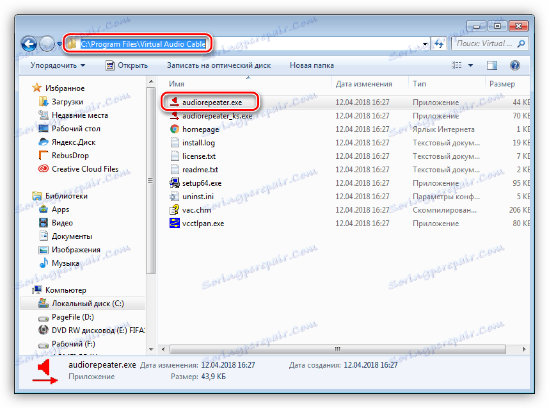Click the horizontal scrollbar left arrow

163,349
